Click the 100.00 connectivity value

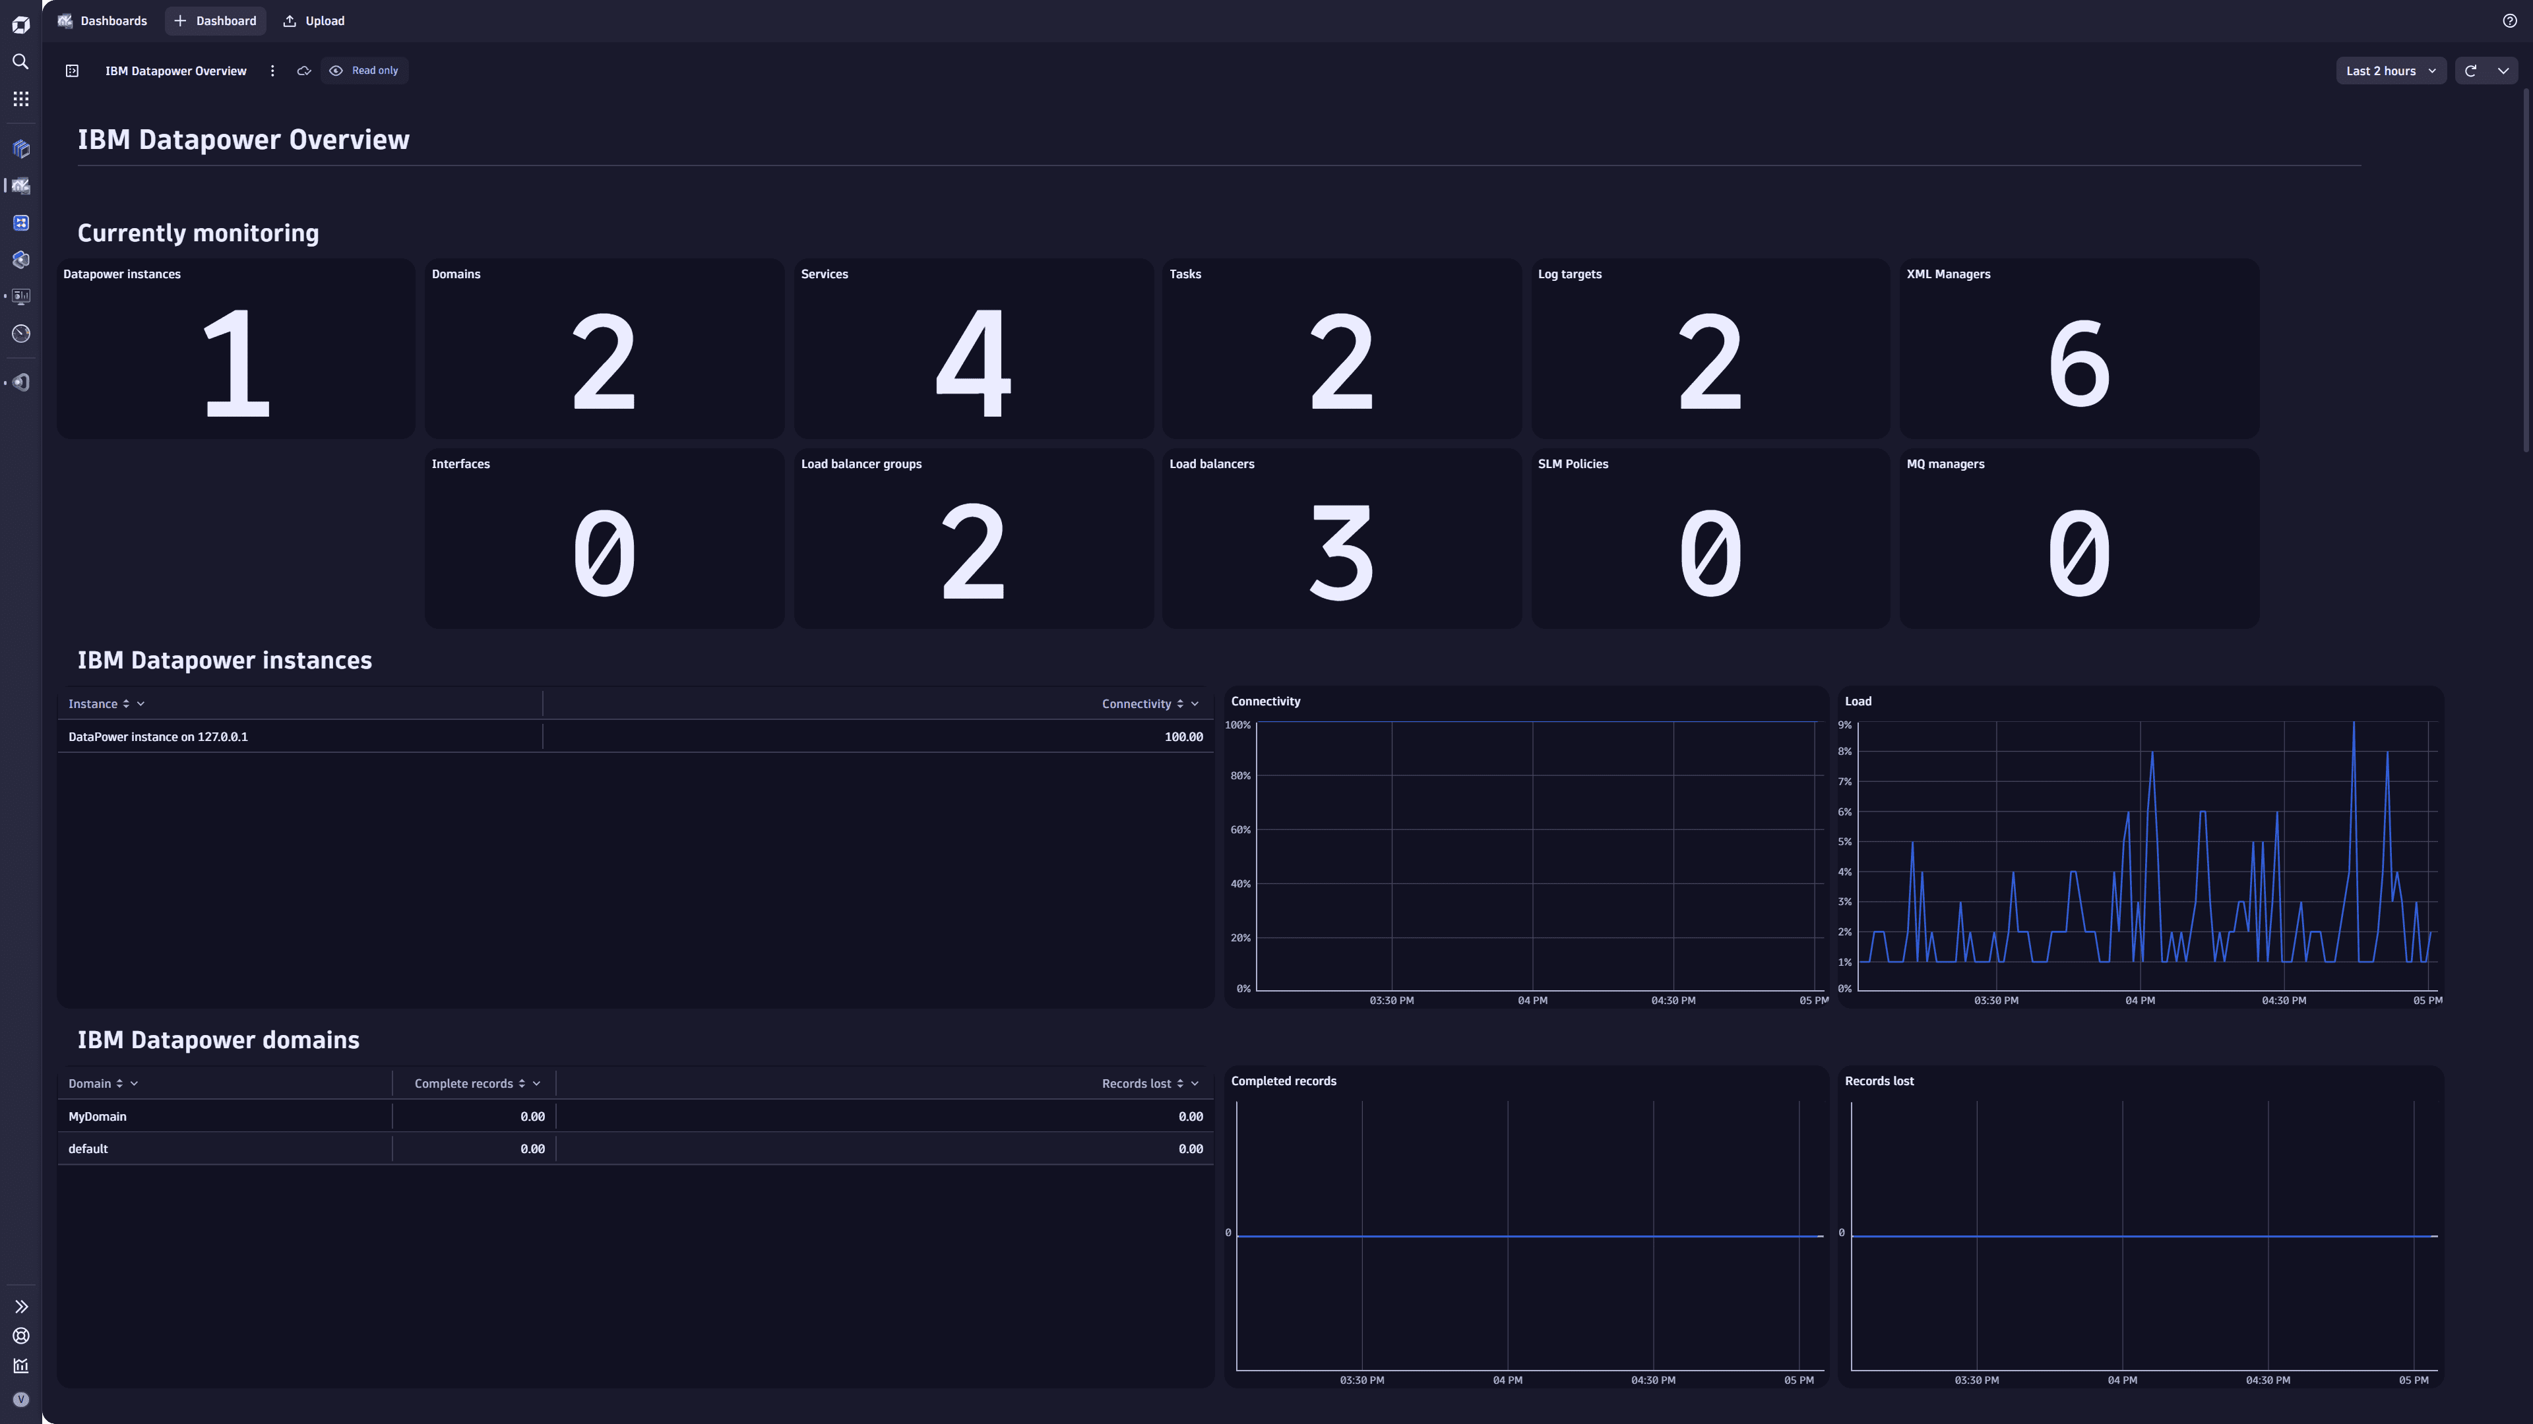click(x=1184, y=737)
